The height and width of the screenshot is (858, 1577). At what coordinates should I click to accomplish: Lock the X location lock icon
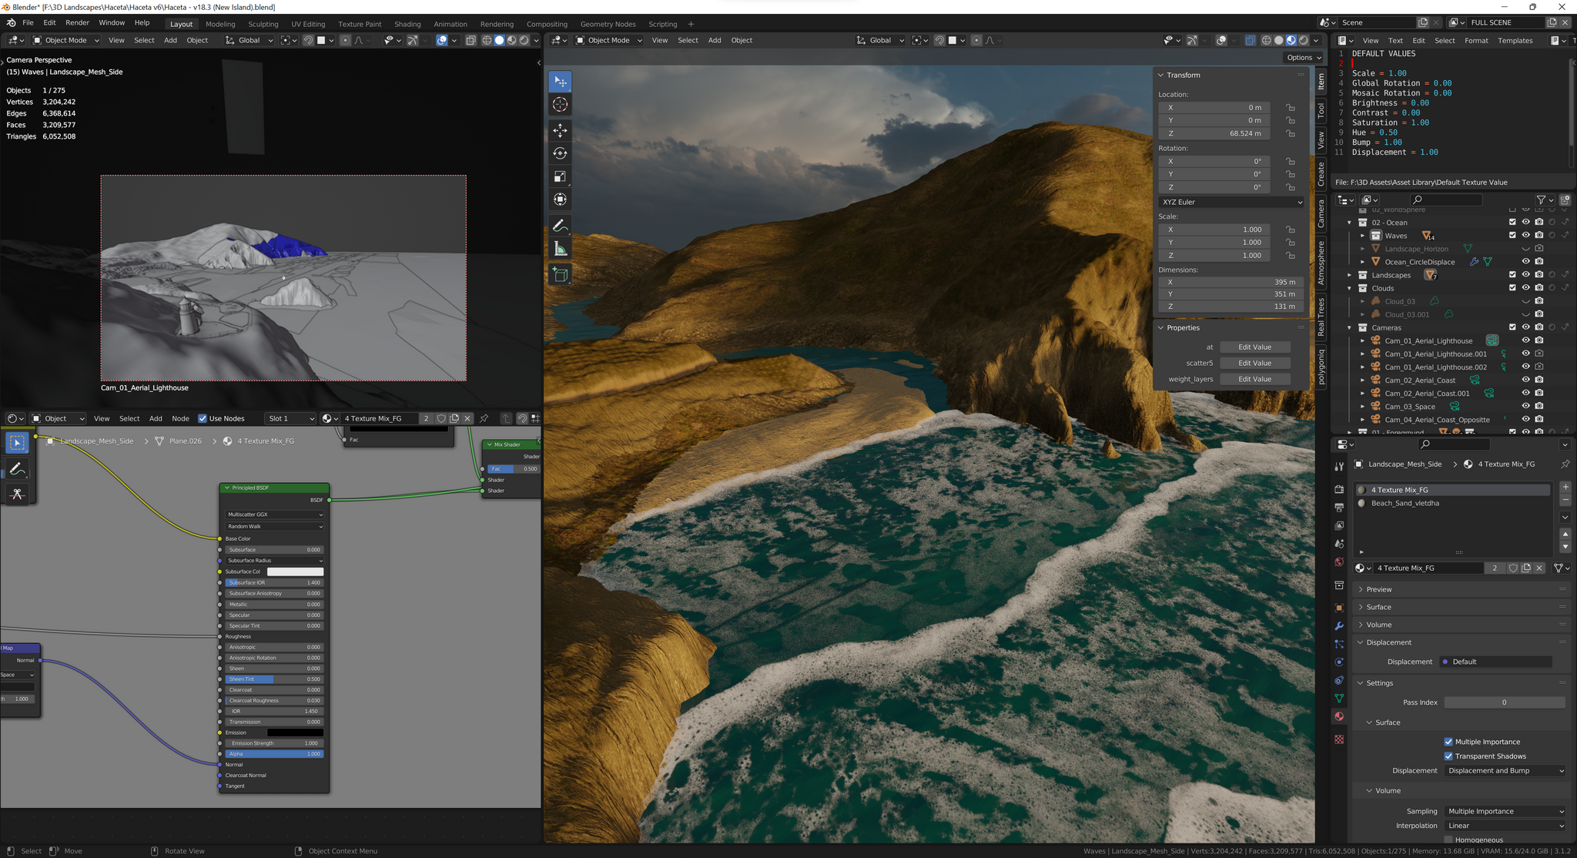click(1290, 108)
